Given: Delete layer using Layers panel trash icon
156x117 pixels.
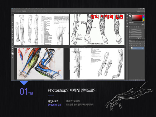Looking at the screenshot, I should click(143, 80).
